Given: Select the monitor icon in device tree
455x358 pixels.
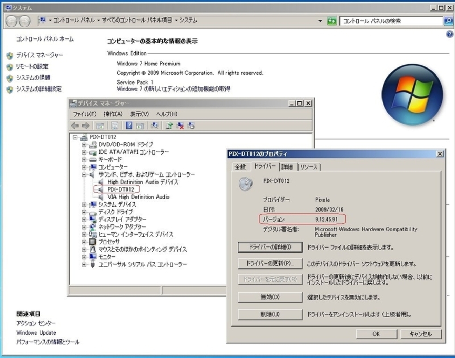Looking at the screenshot, I should (x=93, y=257).
